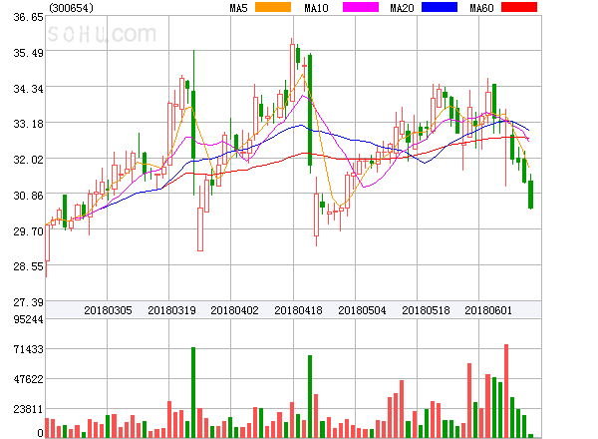Click the 29.70 price axis value
The height and width of the screenshot is (439, 598).
(x=29, y=231)
